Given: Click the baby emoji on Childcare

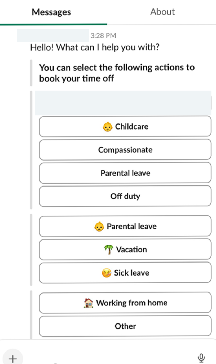Looking at the screenshot, I should tap(107, 127).
